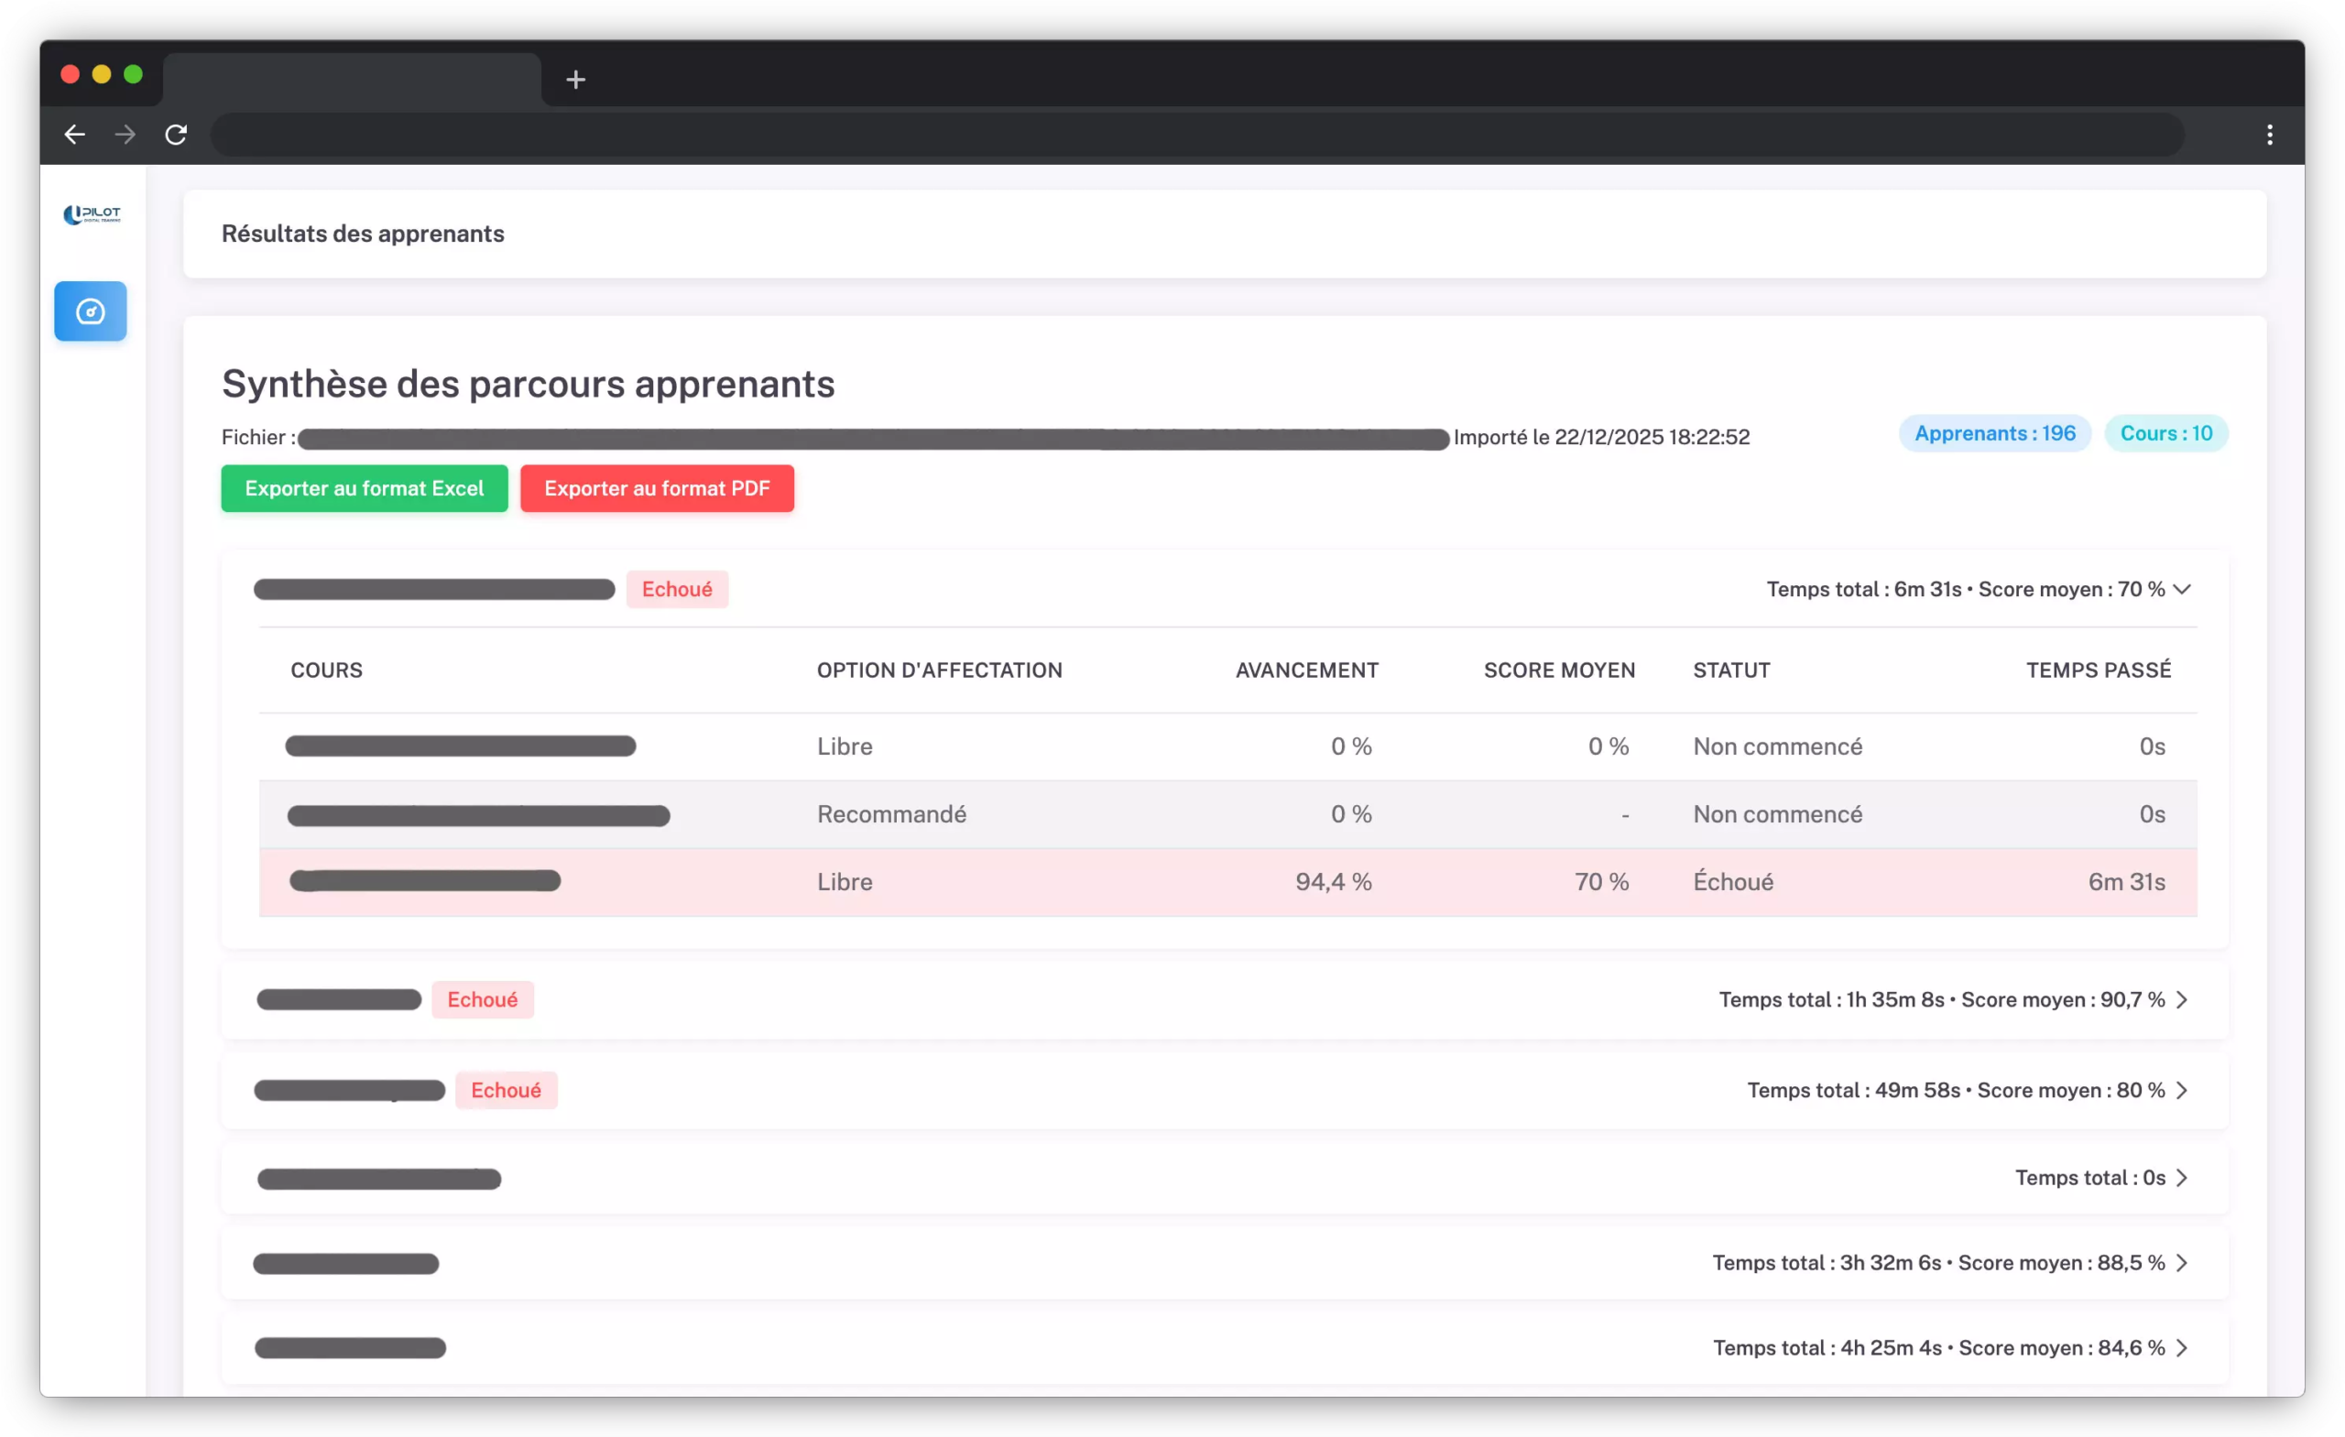The width and height of the screenshot is (2345, 1437).
Task: Go back with the browser back arrow
Action: click(x=74, y=136)
